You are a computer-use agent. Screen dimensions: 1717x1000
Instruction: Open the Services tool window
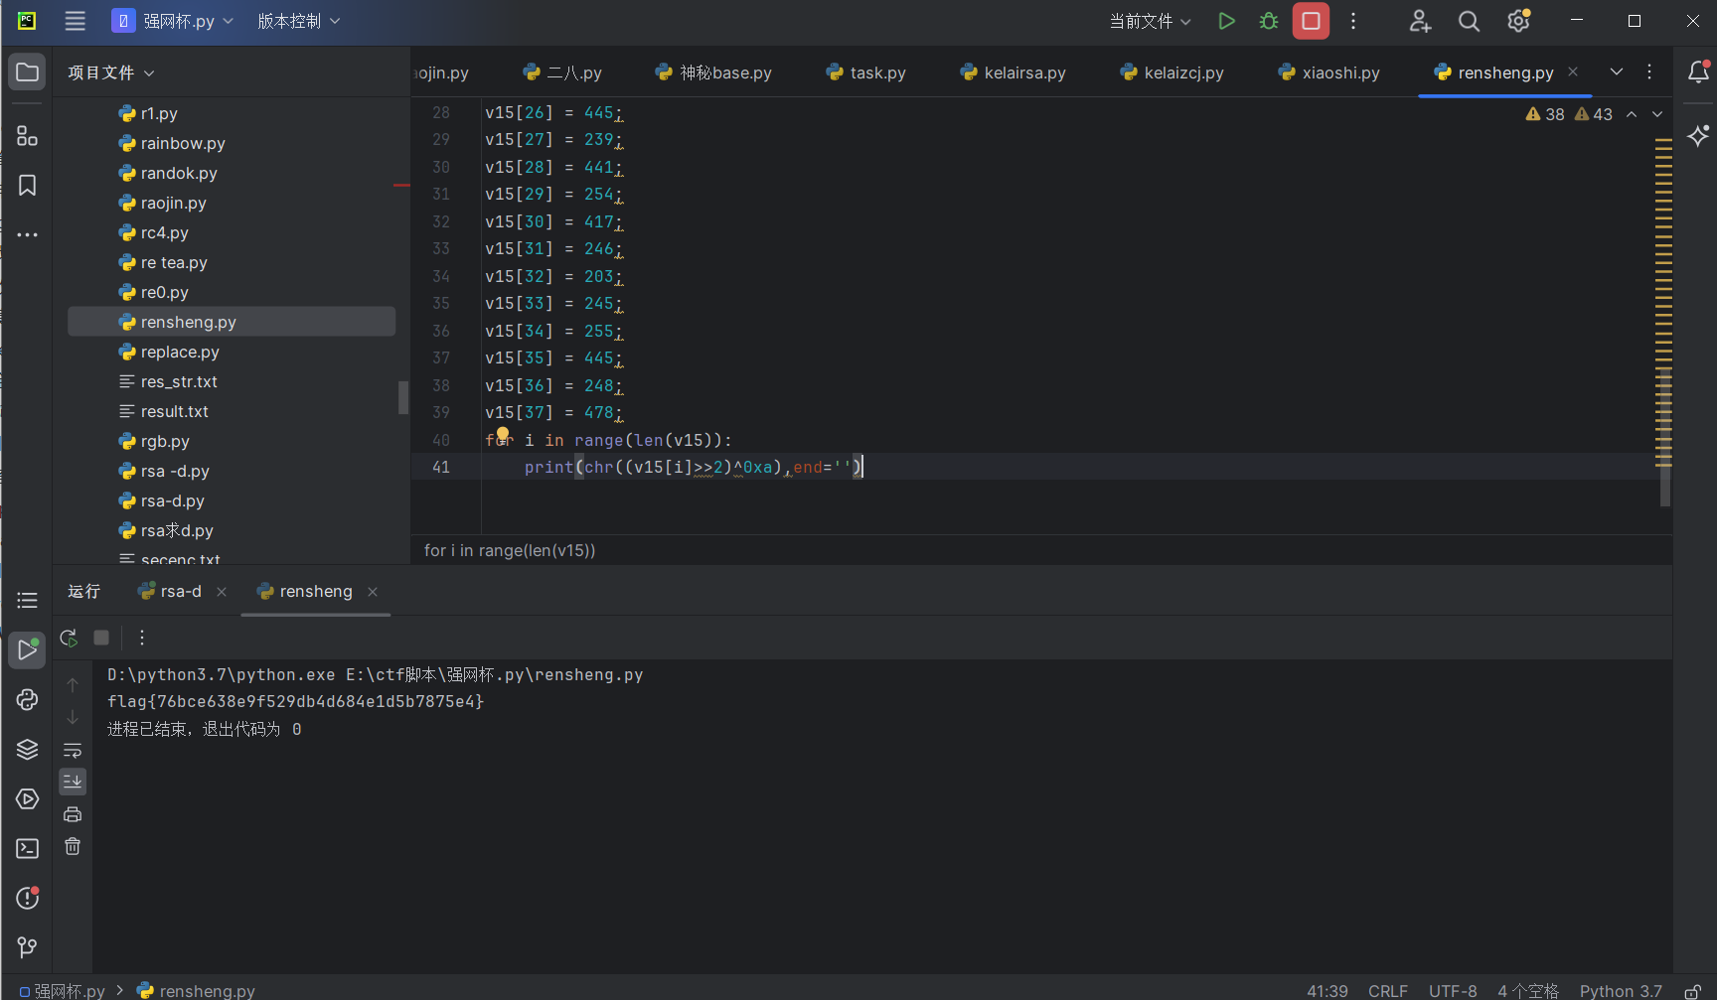coord(27,799)
